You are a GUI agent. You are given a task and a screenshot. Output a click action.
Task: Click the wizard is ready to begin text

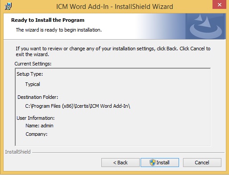click(x=59, y=30)
